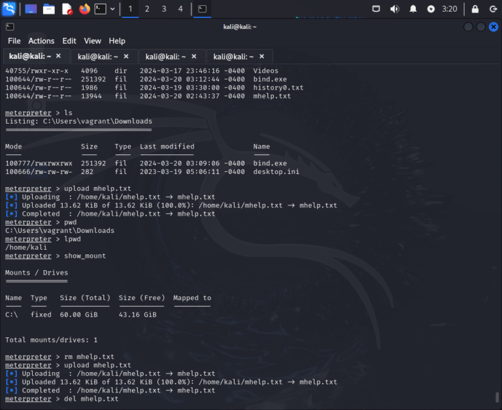Open the text editor panel icon
Screen dimensions: 502x410
(67, 9)
